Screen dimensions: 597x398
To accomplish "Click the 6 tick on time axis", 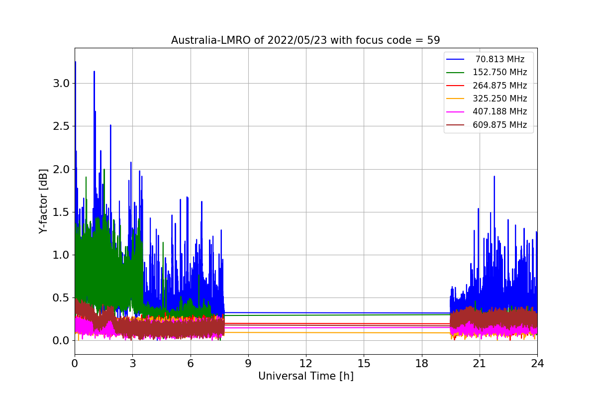I will point(190,364).
